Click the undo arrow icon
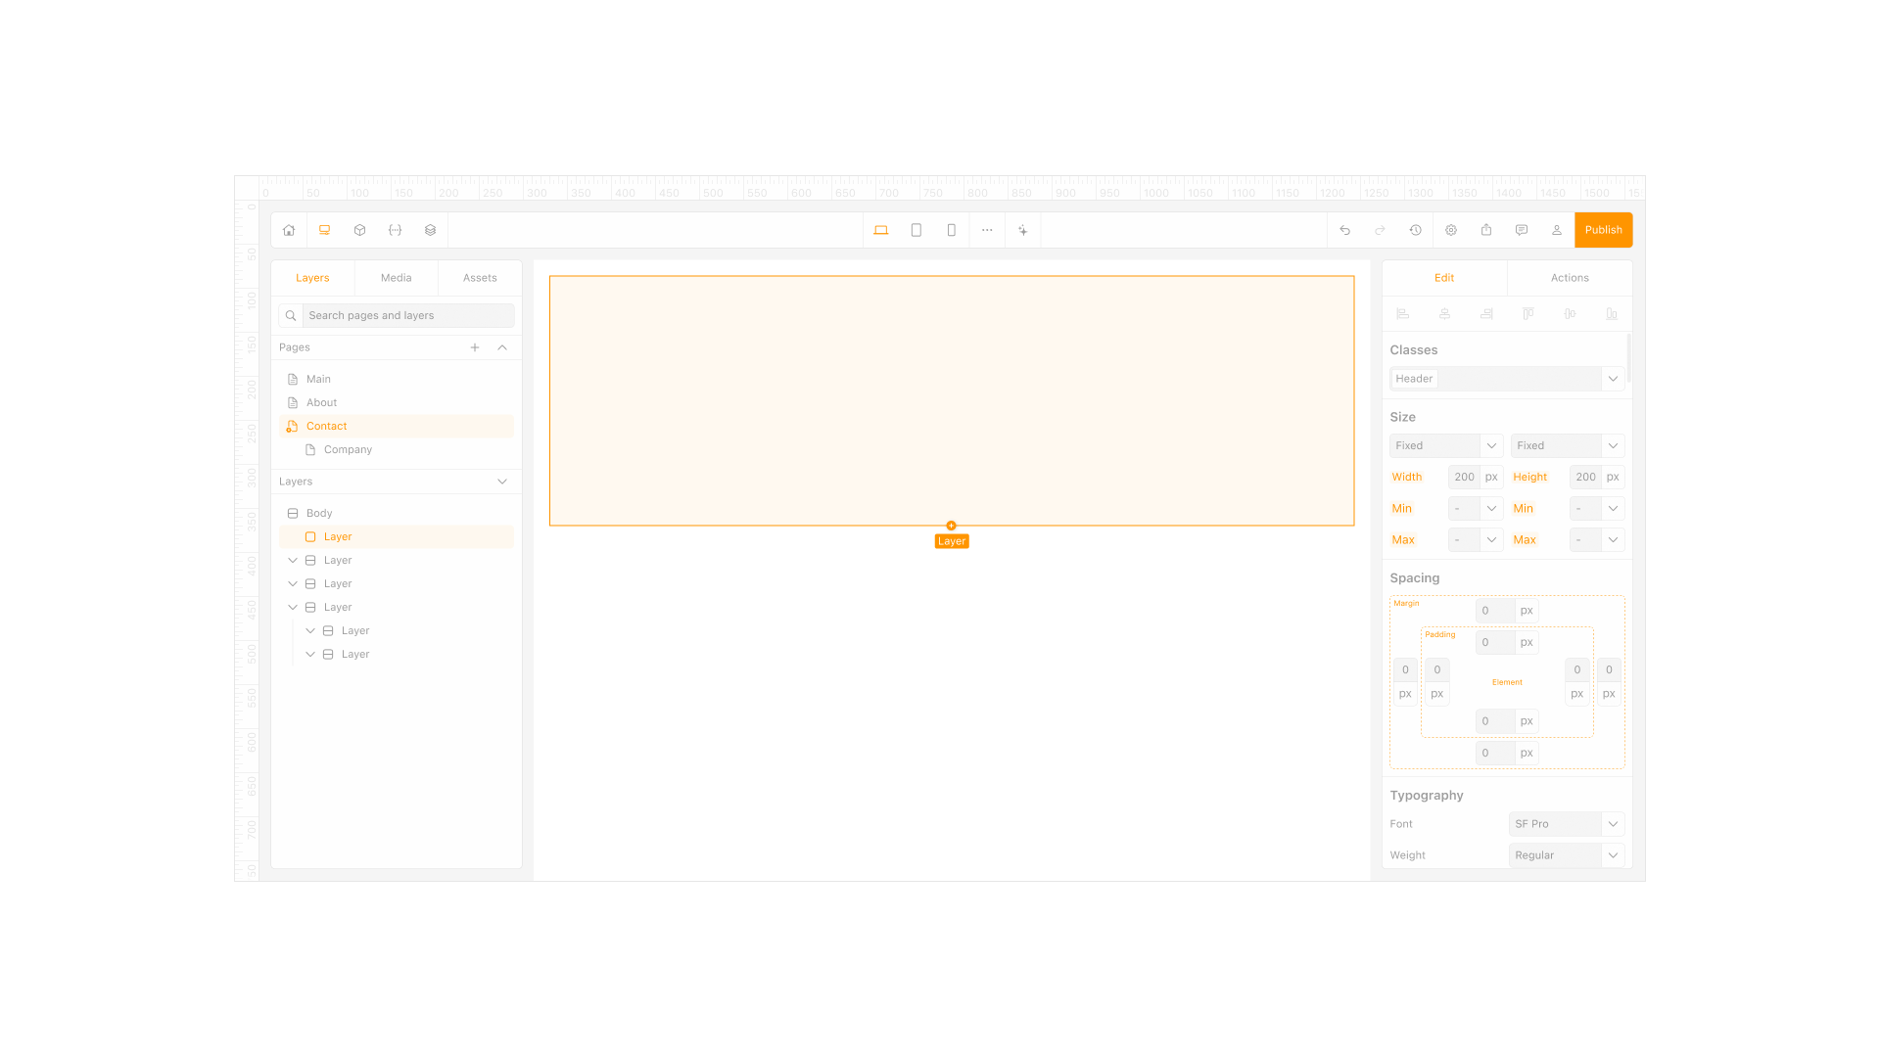Viewport: 1880px width, 1057px height. [x=1345, y=230]
